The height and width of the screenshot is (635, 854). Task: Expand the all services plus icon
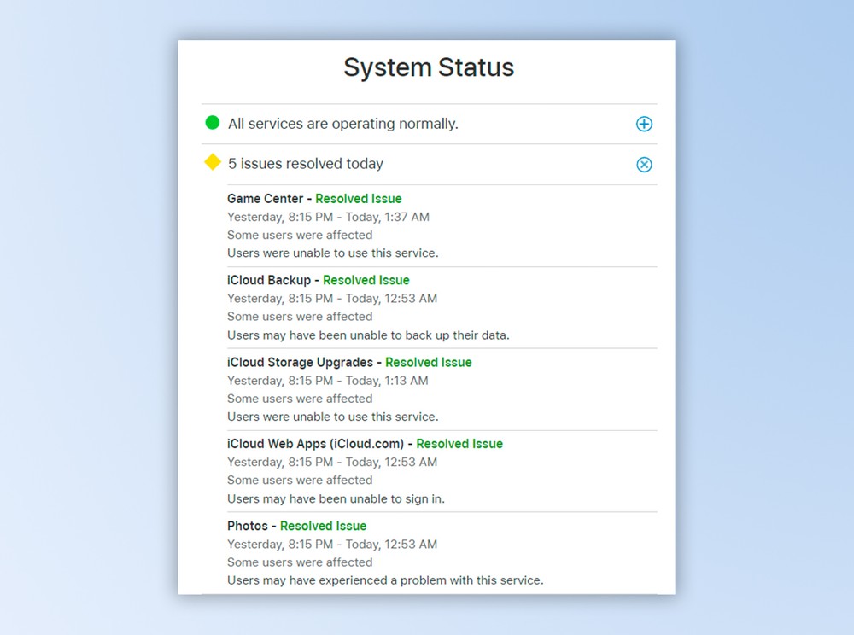[x=644, y=124]
